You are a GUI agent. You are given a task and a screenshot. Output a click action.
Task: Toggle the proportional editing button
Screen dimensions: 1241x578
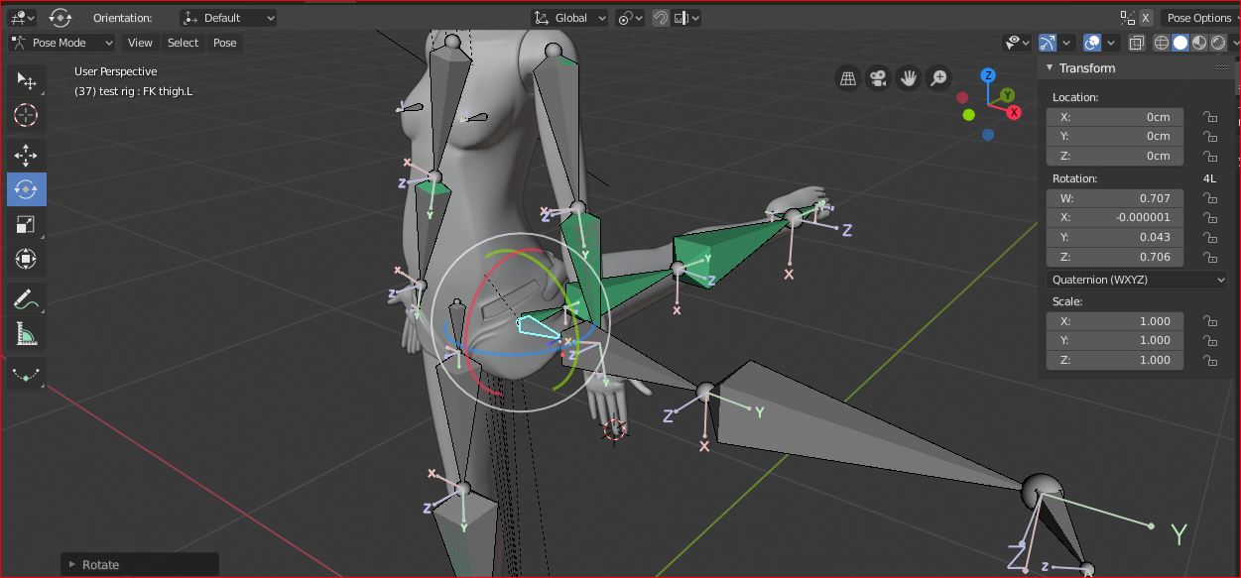point(680,18)
